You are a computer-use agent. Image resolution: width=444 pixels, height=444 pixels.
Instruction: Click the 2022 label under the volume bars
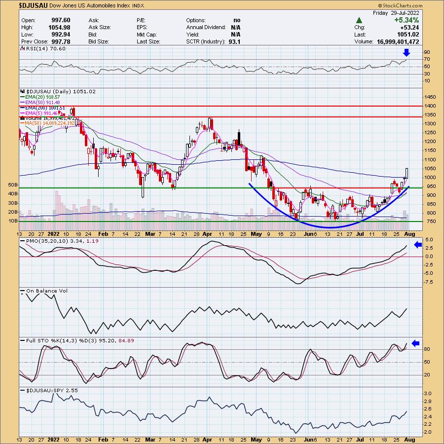(53, 234)
